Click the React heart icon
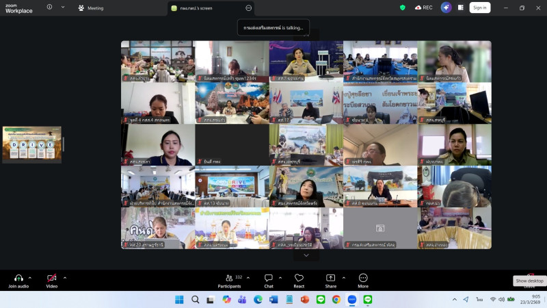The height and width of the screenshot is (308, 547). pyautogui.click(x=299, y=278)
